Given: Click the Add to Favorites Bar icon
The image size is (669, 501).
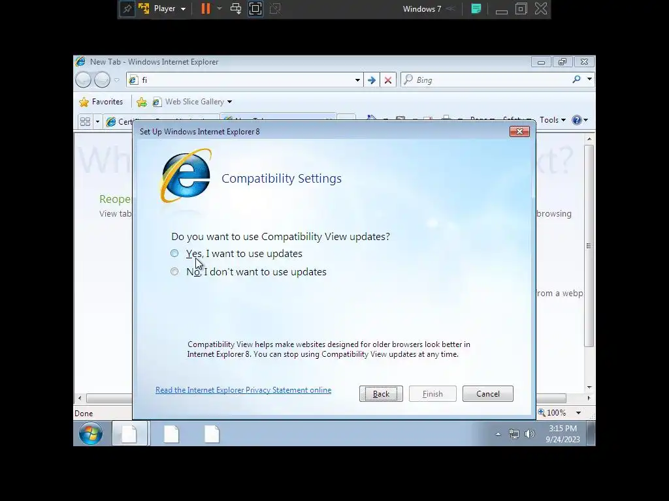Looking at the screenshot, I should (x=142, y=102).
